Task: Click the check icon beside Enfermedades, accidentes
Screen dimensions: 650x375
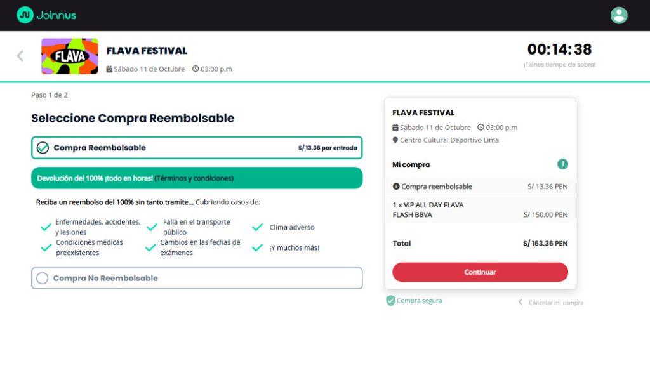Action: click(x=46, y=227)
